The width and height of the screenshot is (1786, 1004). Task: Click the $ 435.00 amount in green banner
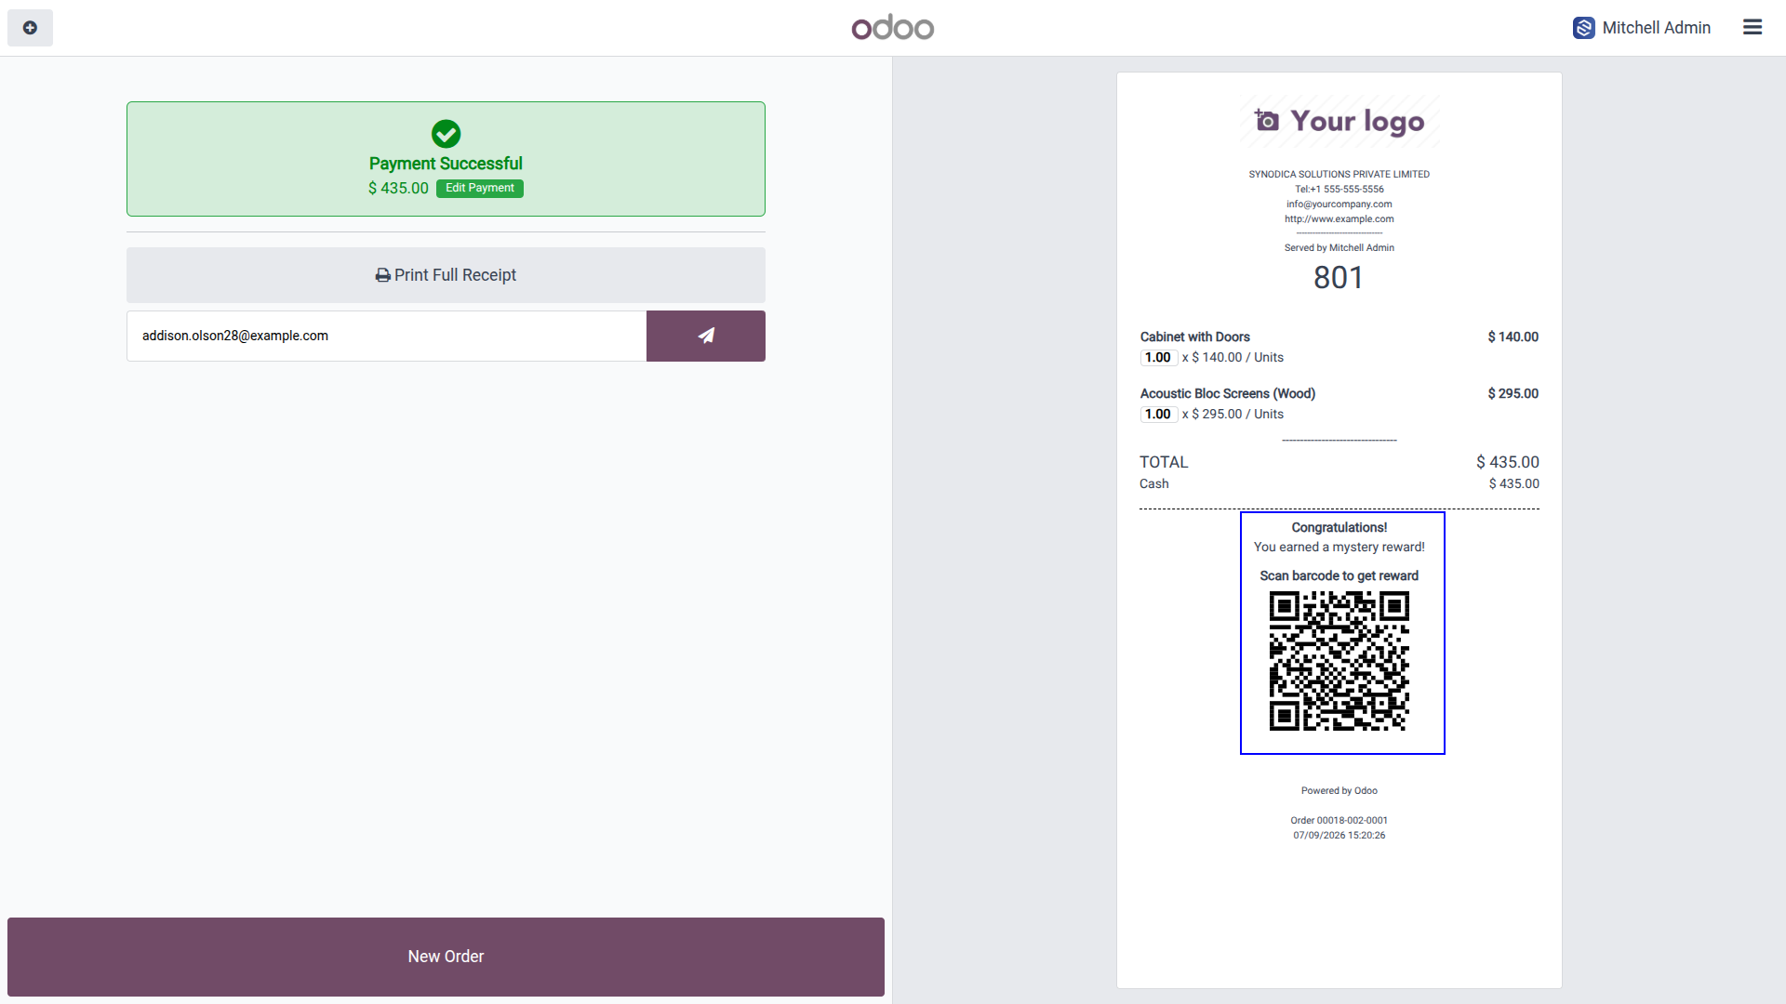tap(398, 189)
